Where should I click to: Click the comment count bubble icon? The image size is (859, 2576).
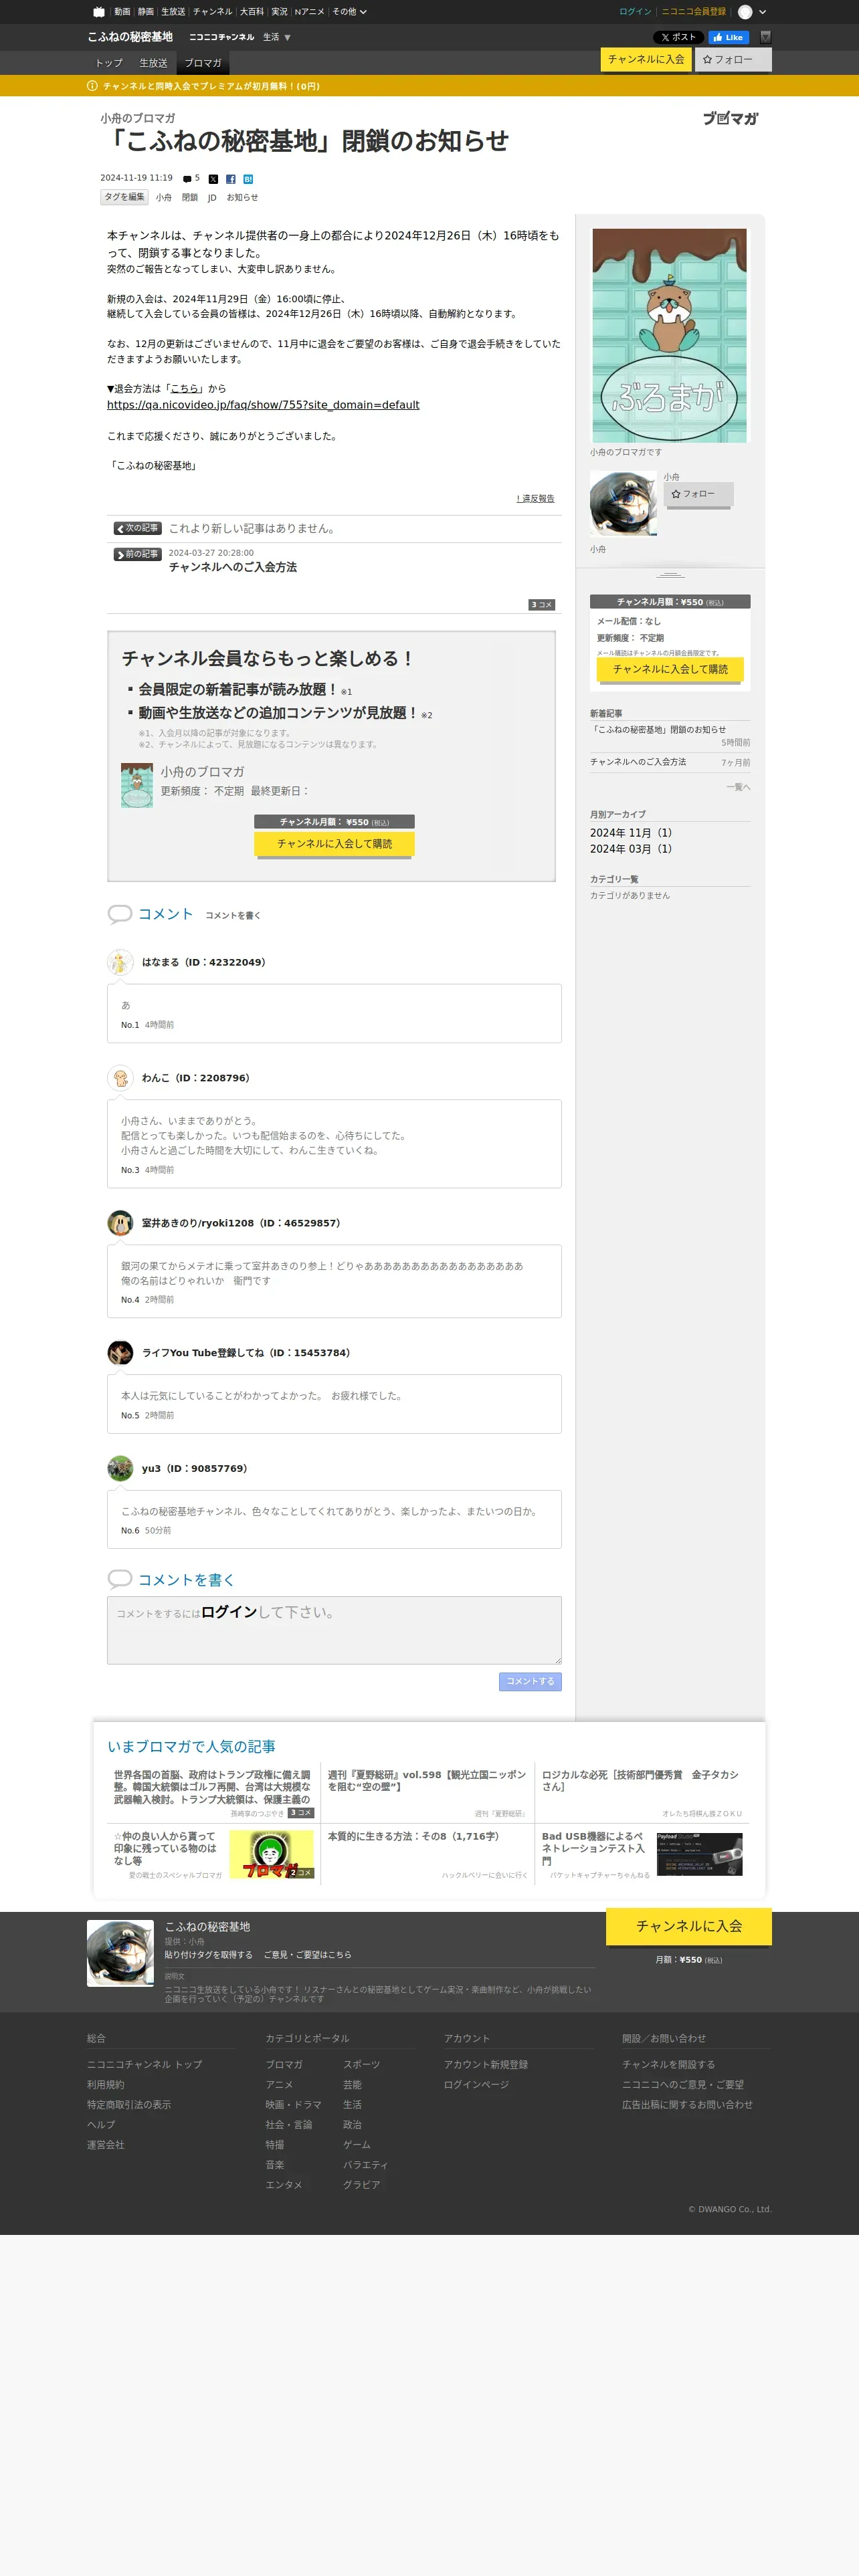coord(187,179)
